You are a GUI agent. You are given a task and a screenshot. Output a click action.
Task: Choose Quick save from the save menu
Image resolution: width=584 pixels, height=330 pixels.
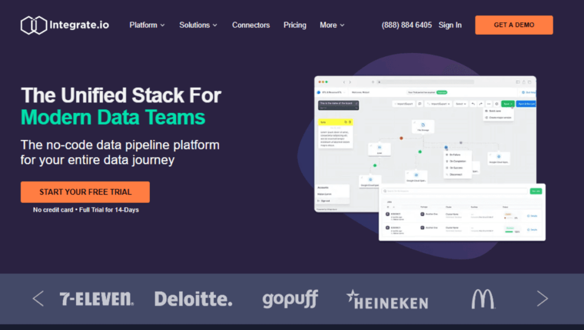[x=494, y=111]
